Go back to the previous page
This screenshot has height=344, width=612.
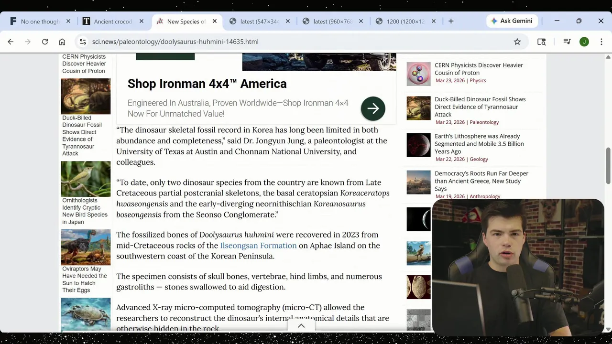[x=11, y=42]
